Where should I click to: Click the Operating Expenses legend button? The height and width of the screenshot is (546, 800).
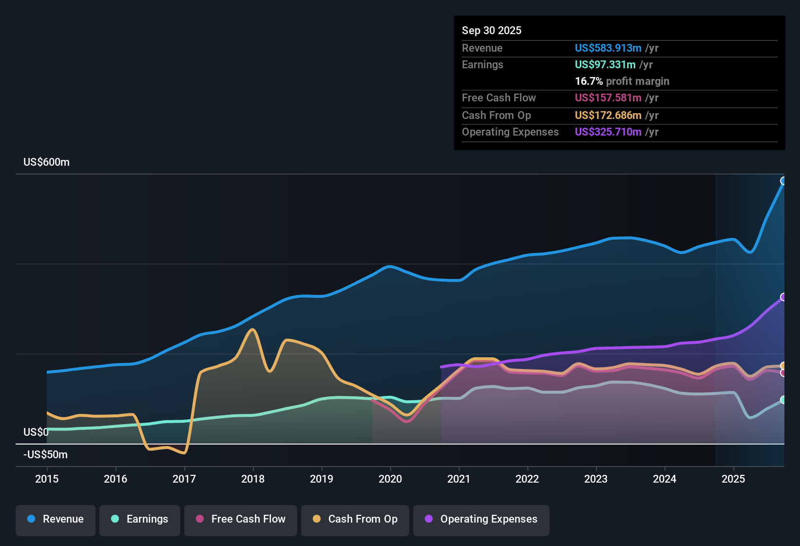pyautogui.click(x=481, y=519)
